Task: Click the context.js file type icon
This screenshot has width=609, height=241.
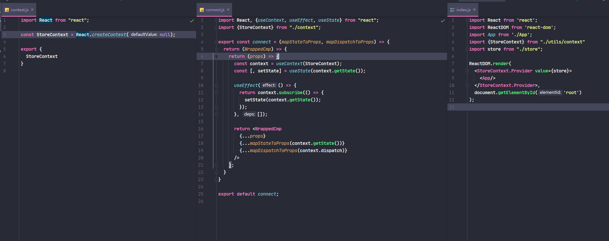Action: (7, 10)
